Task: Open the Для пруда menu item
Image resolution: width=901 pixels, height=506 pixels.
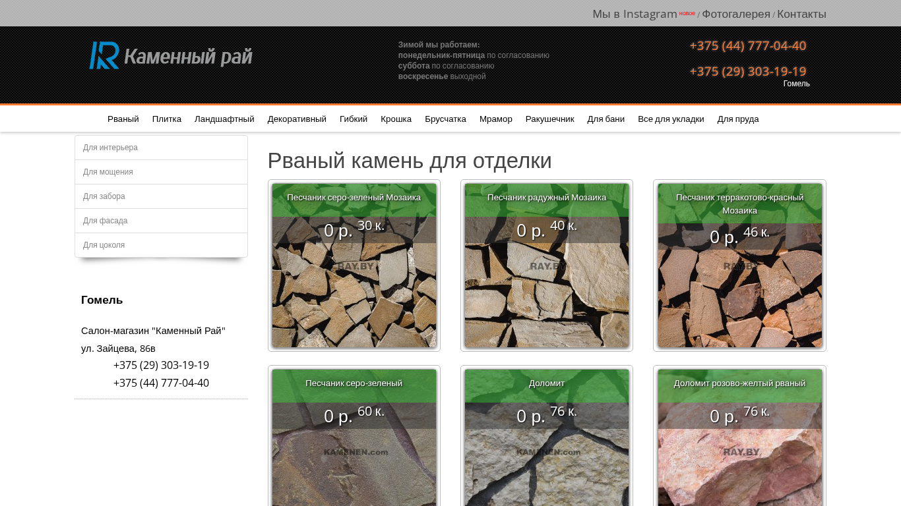Action: pos(738,119)
